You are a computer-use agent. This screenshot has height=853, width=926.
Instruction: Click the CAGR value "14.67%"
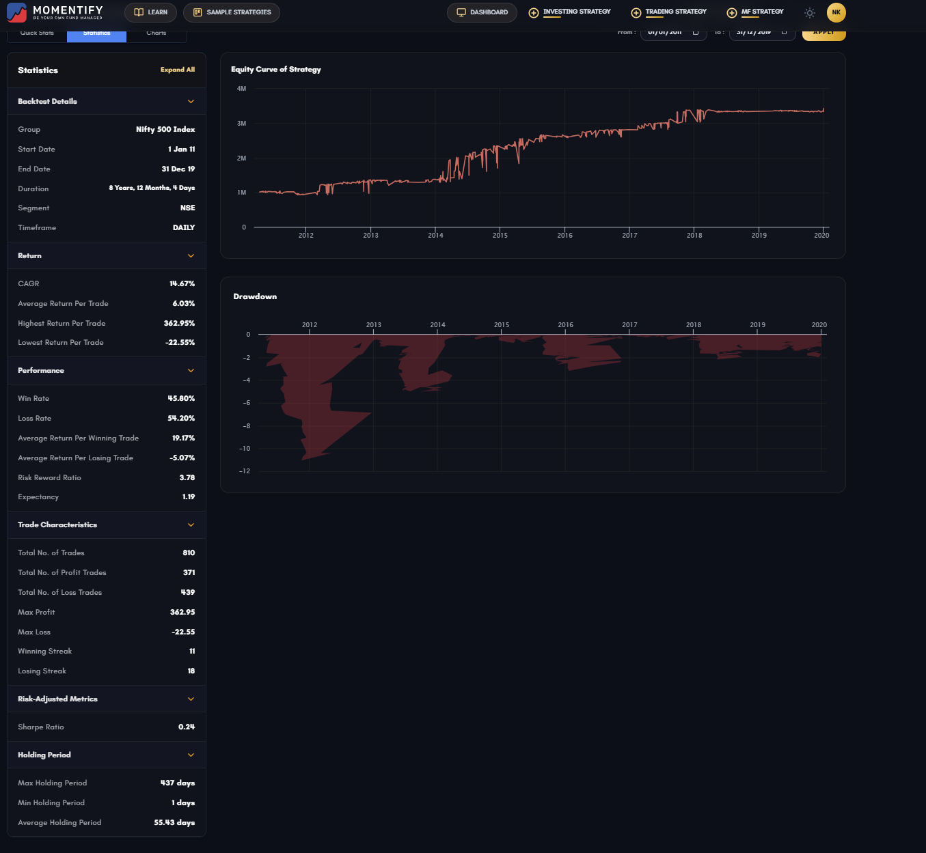click(x=182, y=283)
